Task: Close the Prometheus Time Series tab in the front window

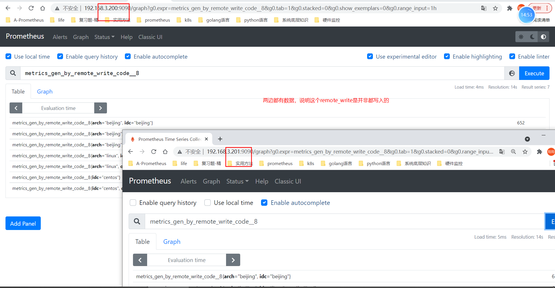Action: tap(206, 139)
